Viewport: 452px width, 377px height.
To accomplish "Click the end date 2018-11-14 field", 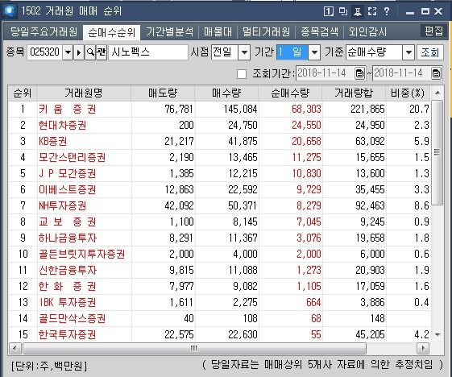I will [401, 73].
